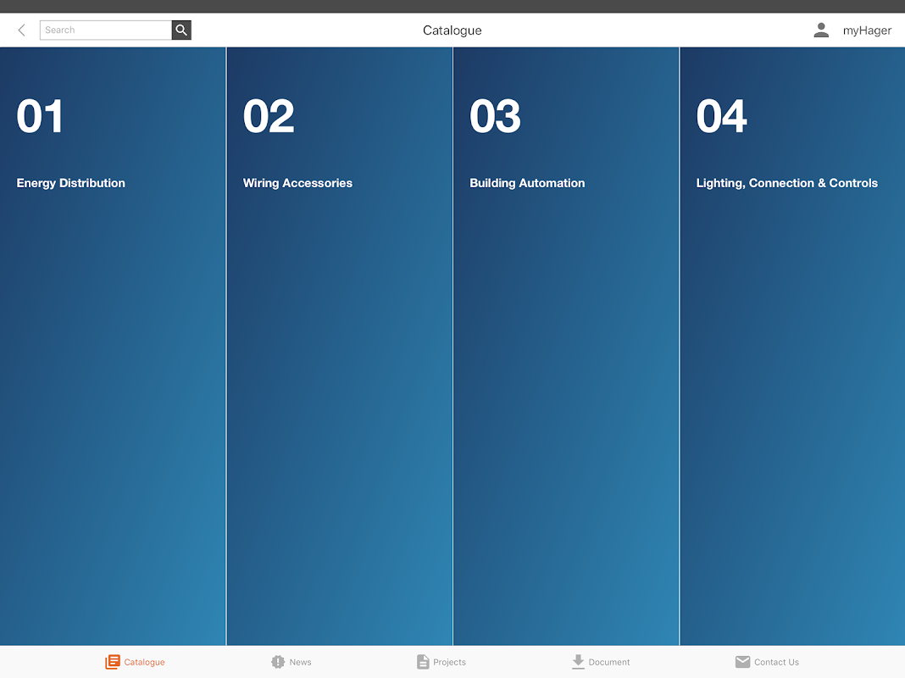Click the Document download icon

[578, 662]
